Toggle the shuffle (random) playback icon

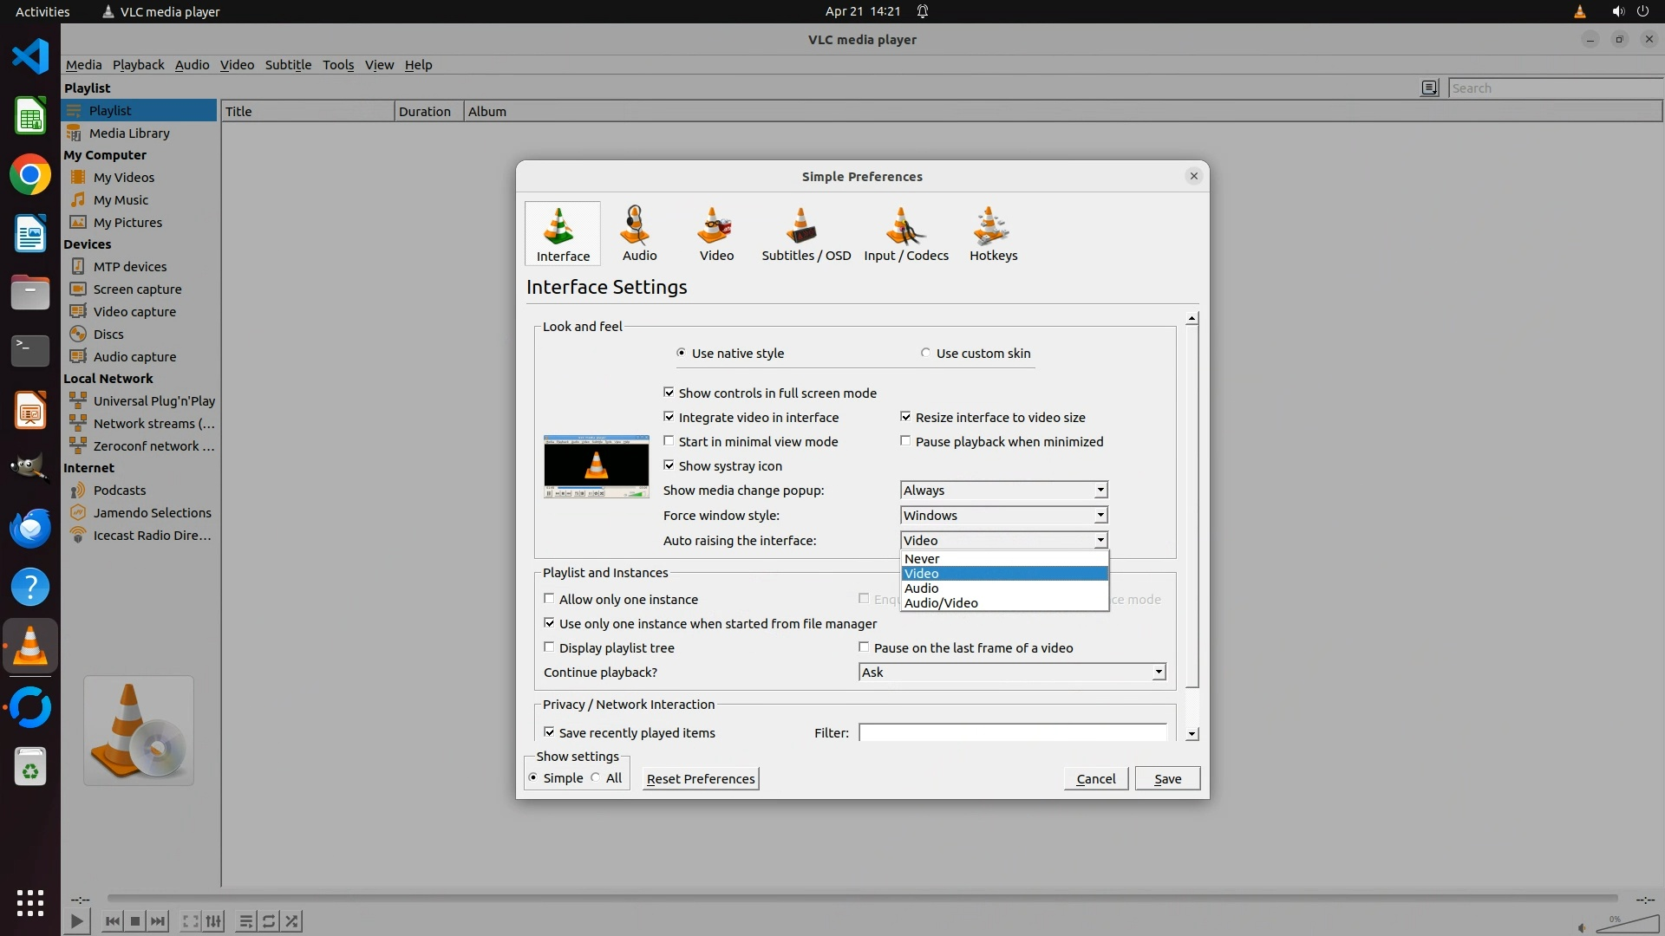pos(292,921)
